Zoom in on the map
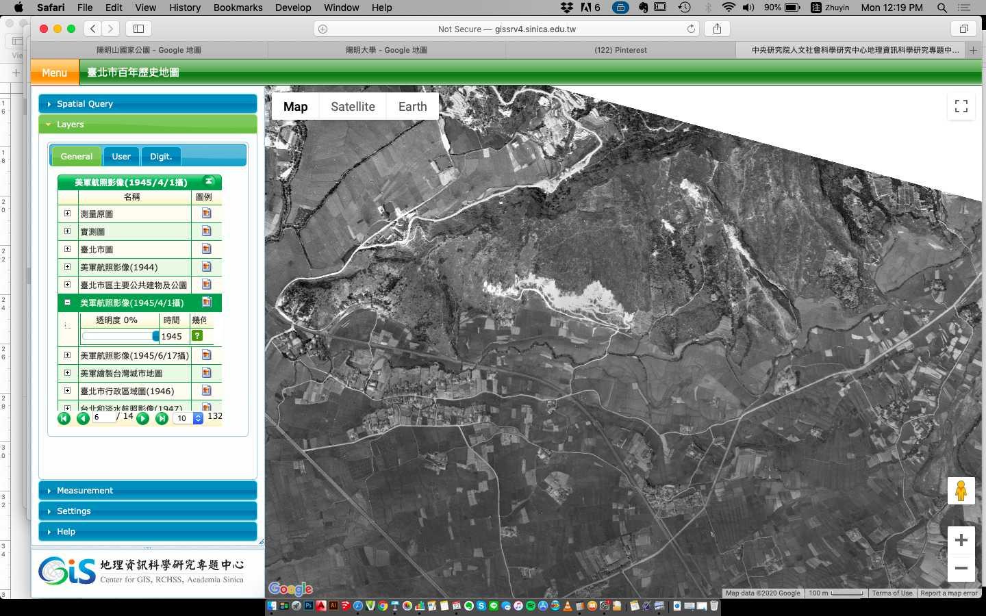The width and height of the screenshot is (986, 616). pos(961,540)
